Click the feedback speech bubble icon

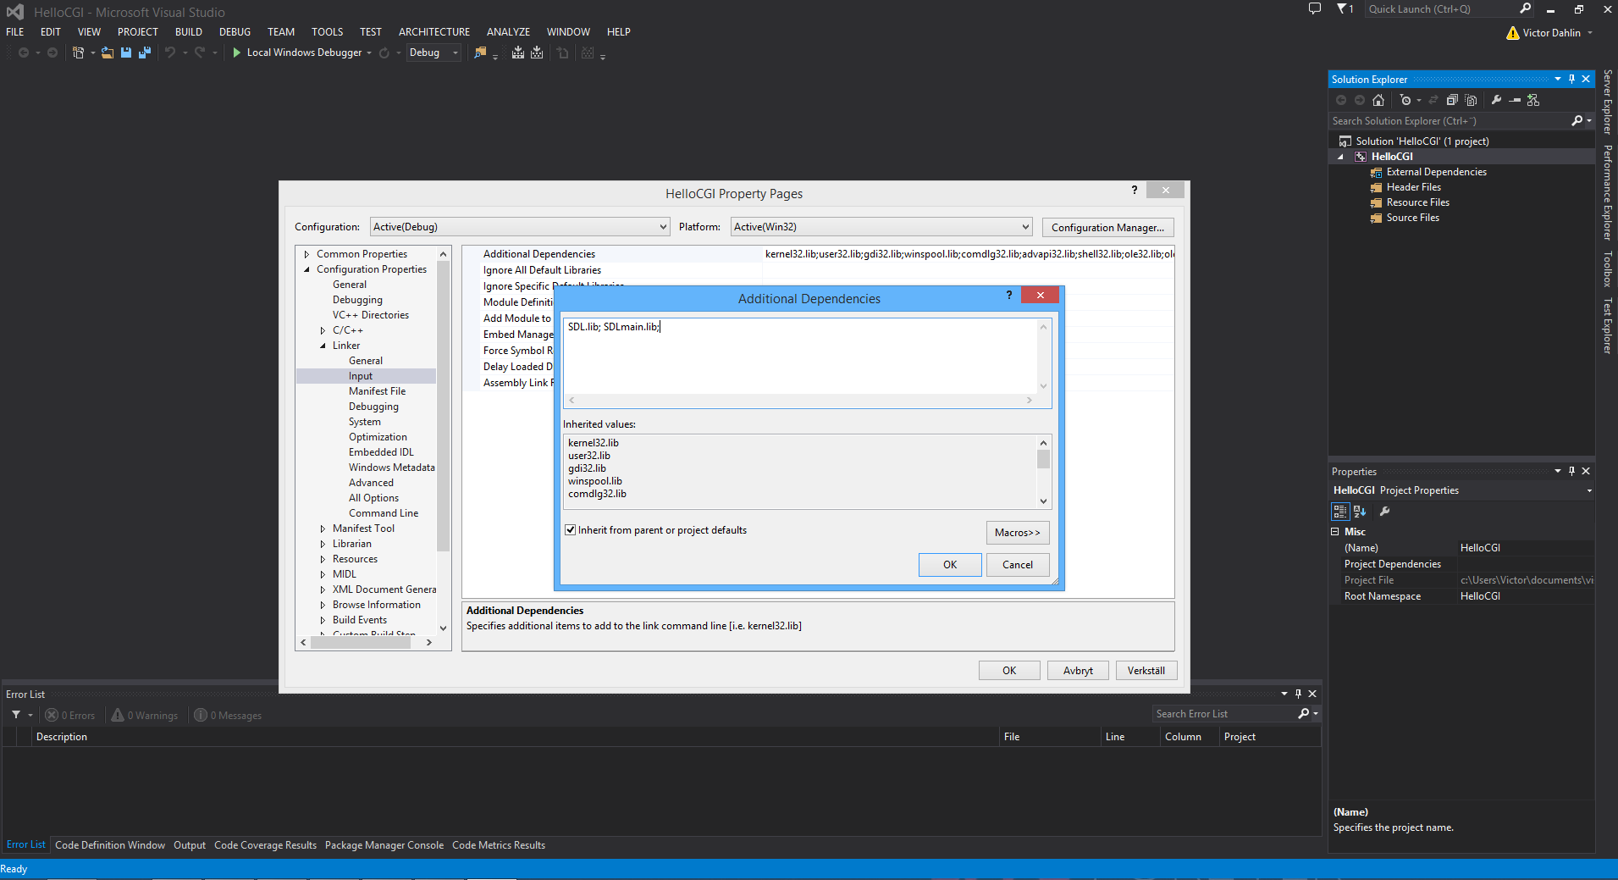point(1314,9)
